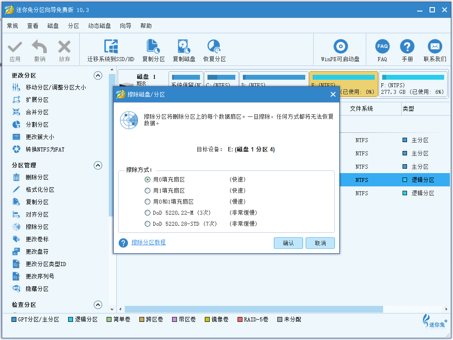453x340 pixels.
Task: Choose Extend Partition (扩展分区) in sidebar
Action: [x=31, y=100]
